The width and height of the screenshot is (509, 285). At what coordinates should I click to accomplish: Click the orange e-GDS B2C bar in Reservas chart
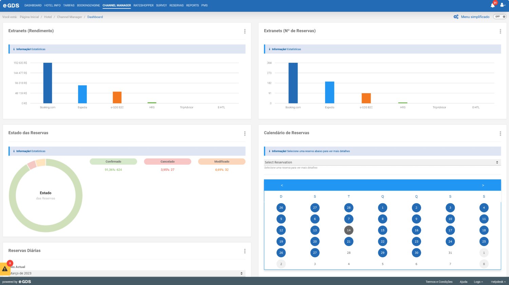[x=366, y=98]
